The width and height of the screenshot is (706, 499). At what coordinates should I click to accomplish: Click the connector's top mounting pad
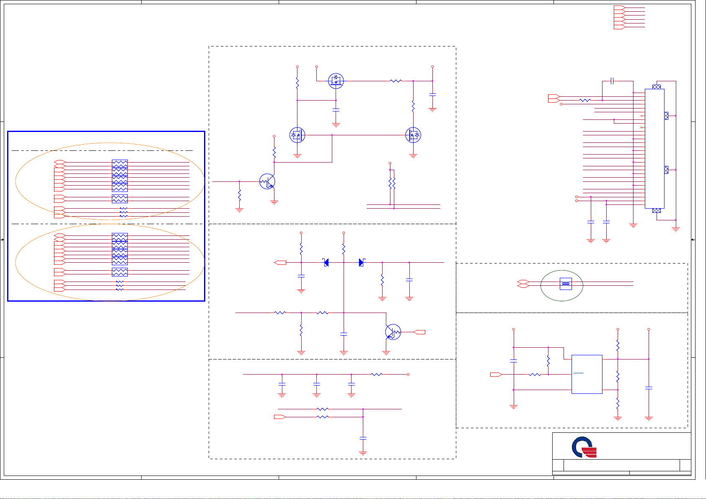point(657,87)
